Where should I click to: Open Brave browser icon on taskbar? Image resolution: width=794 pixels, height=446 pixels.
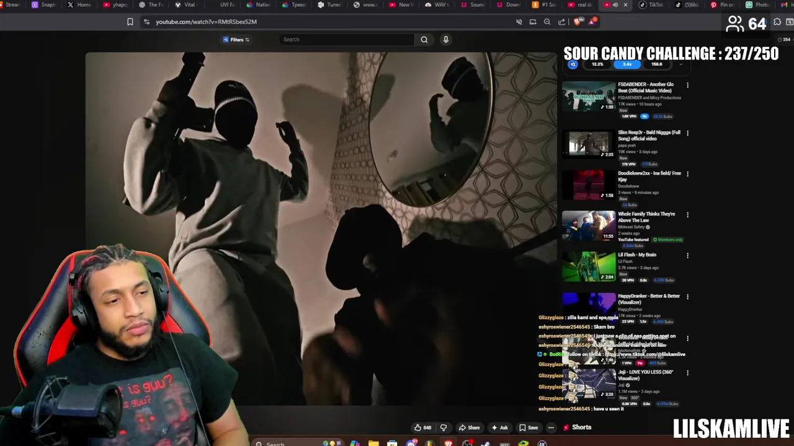(448, 444)
